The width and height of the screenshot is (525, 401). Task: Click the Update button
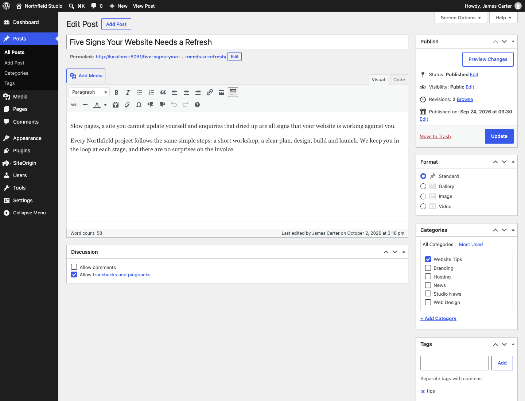pos(499,136)
